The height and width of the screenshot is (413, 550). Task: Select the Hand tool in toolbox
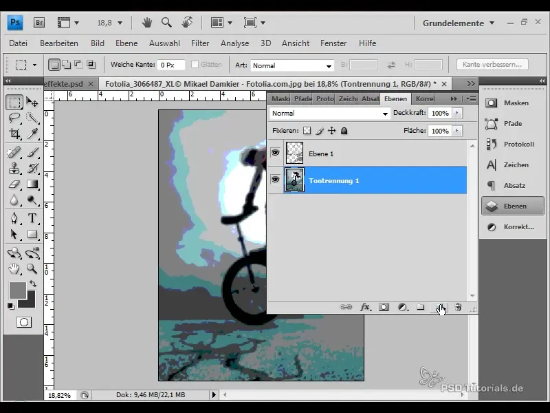coord(14,269)
